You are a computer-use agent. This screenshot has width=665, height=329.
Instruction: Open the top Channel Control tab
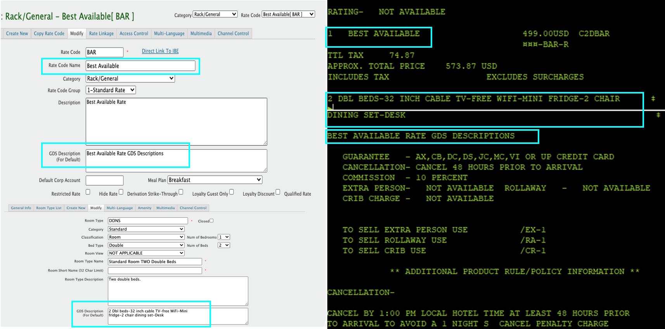coord(233,33)
